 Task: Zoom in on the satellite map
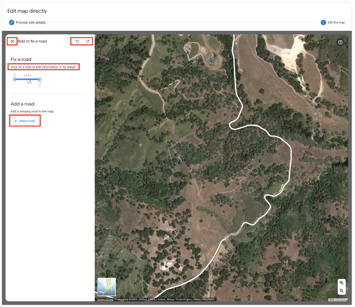342,283
